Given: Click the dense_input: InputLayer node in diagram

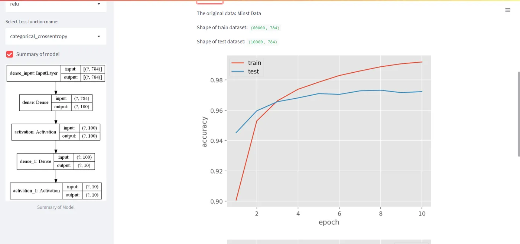Looking at the screenshot, I should coord(34,73).
